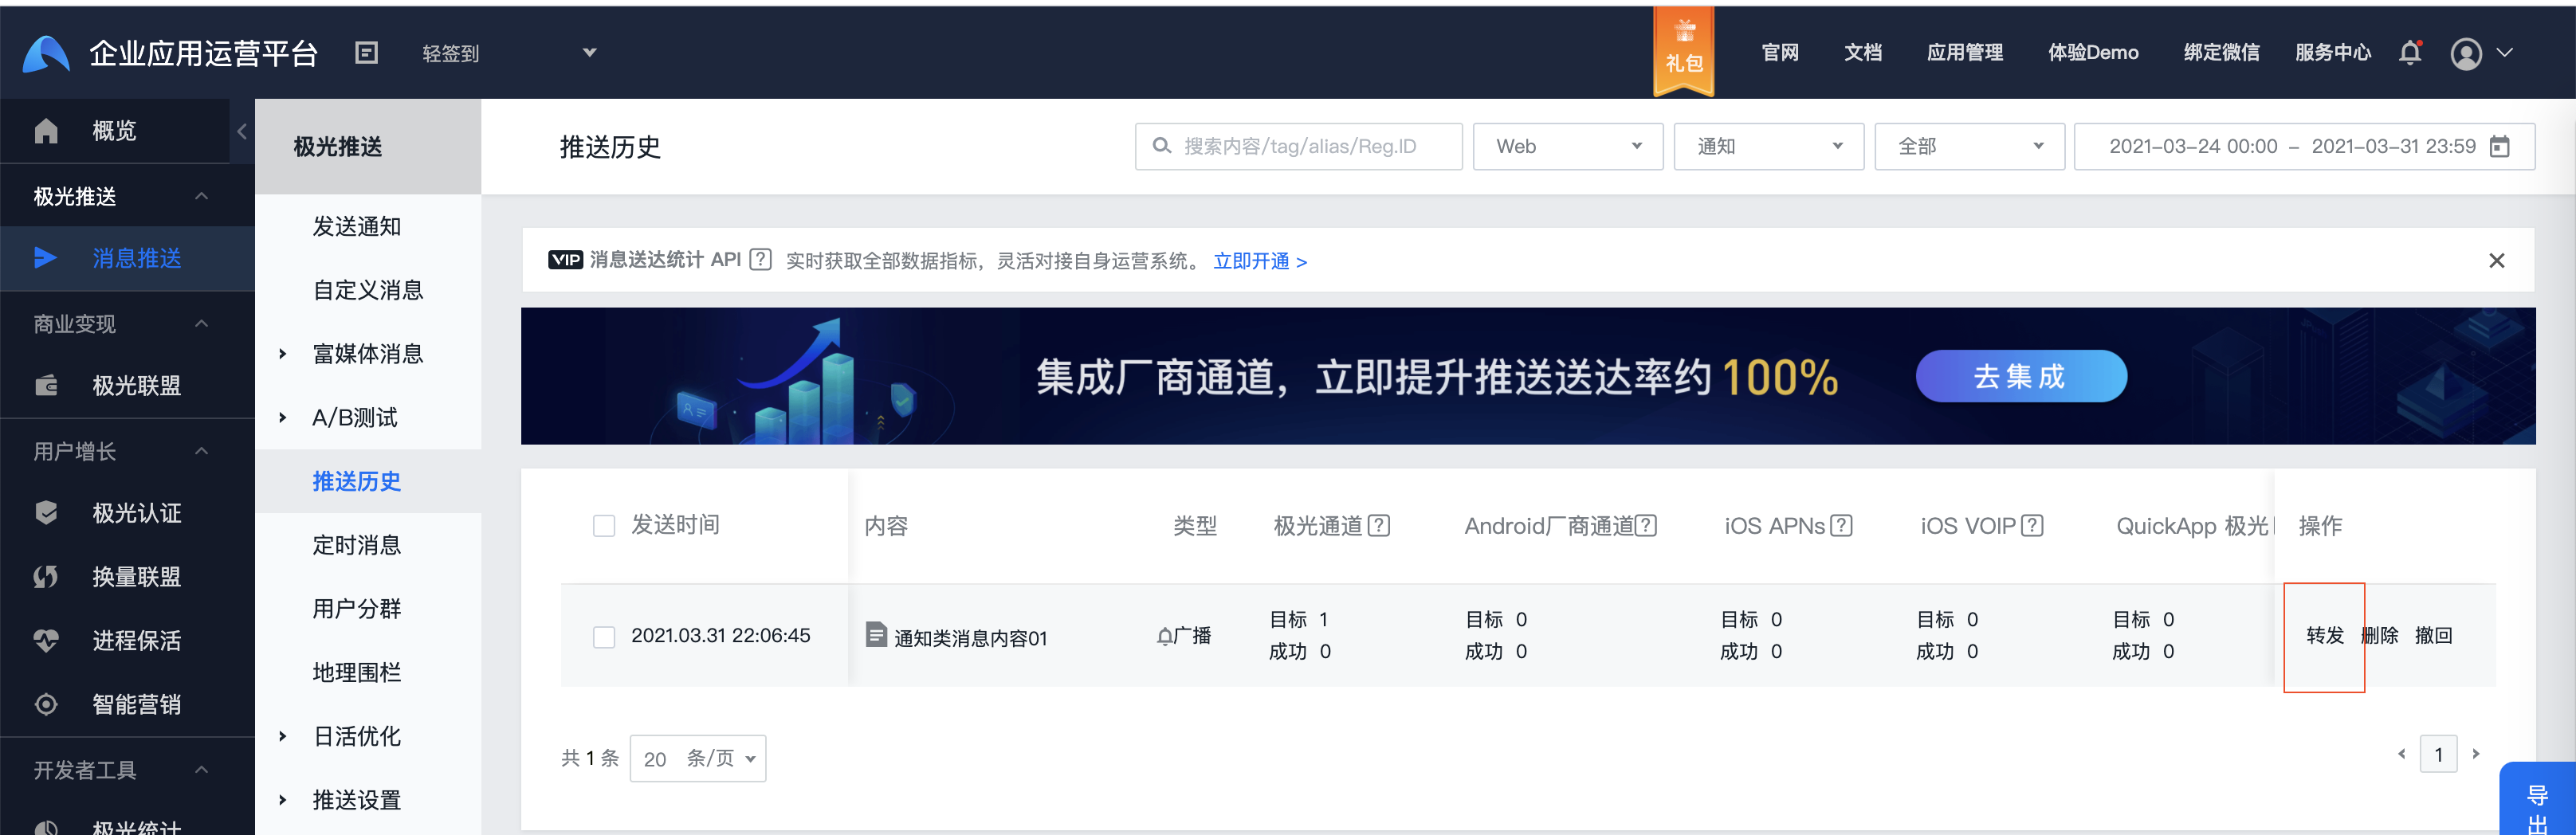Click the search magnifier icon

[x=1161, y=146]
